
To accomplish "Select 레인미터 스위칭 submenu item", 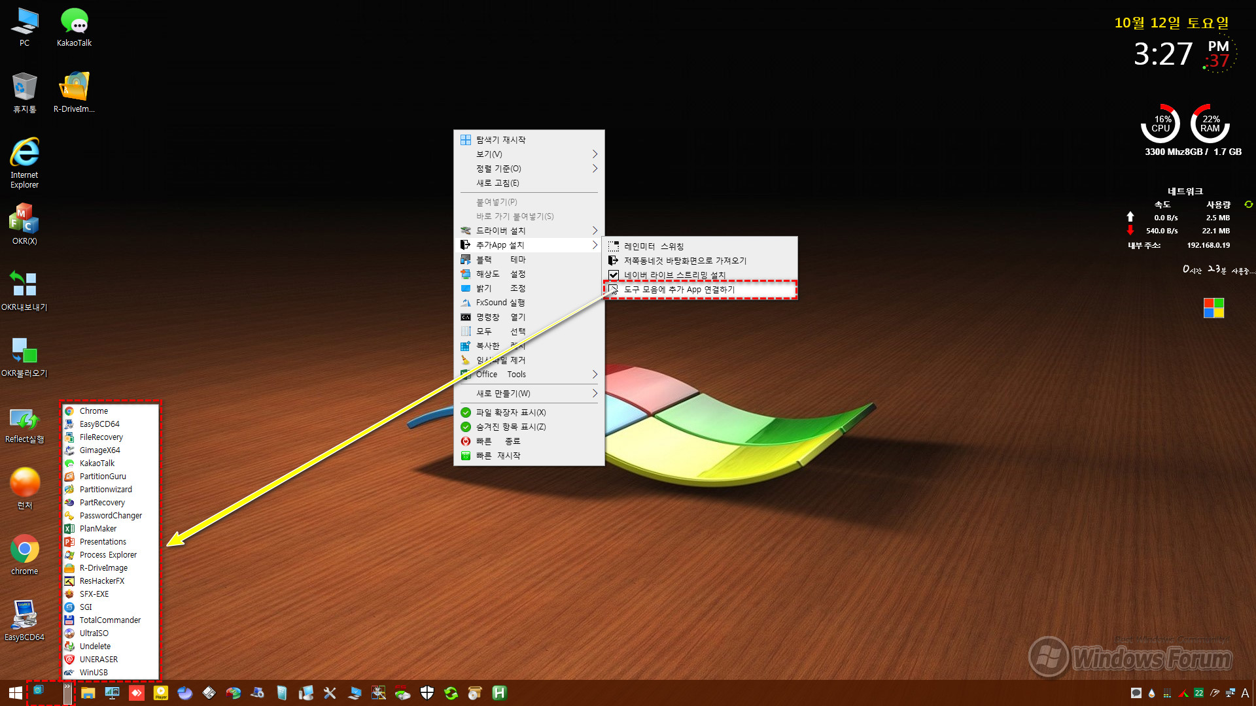I will point(699,246).
